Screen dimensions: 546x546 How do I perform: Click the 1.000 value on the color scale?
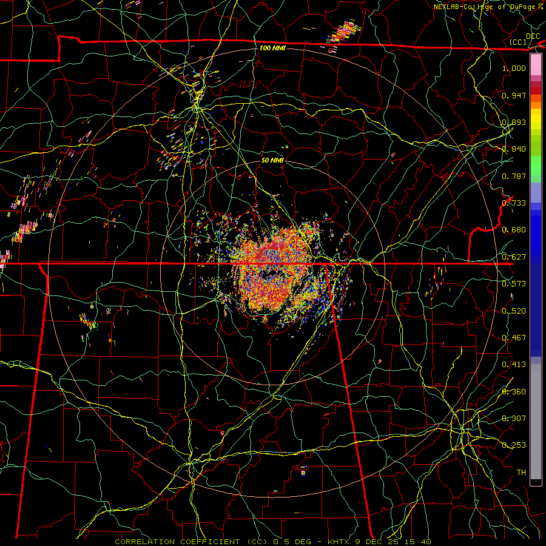[x=514, y=68]
